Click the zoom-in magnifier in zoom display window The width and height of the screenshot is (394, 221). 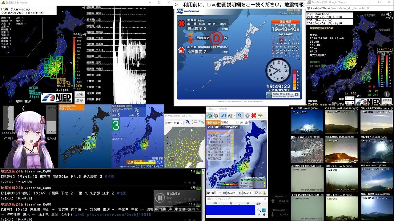point(187,122)
